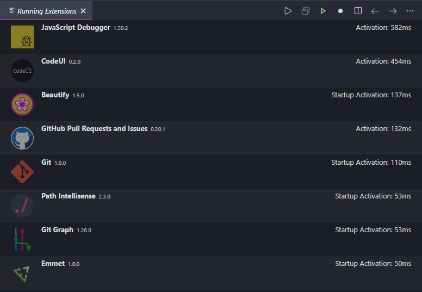Viewport: 422px width, 292px height.
Task: Click Path Intellisense's Startup Activation: 53ms
Action: (x=373, y=196)
